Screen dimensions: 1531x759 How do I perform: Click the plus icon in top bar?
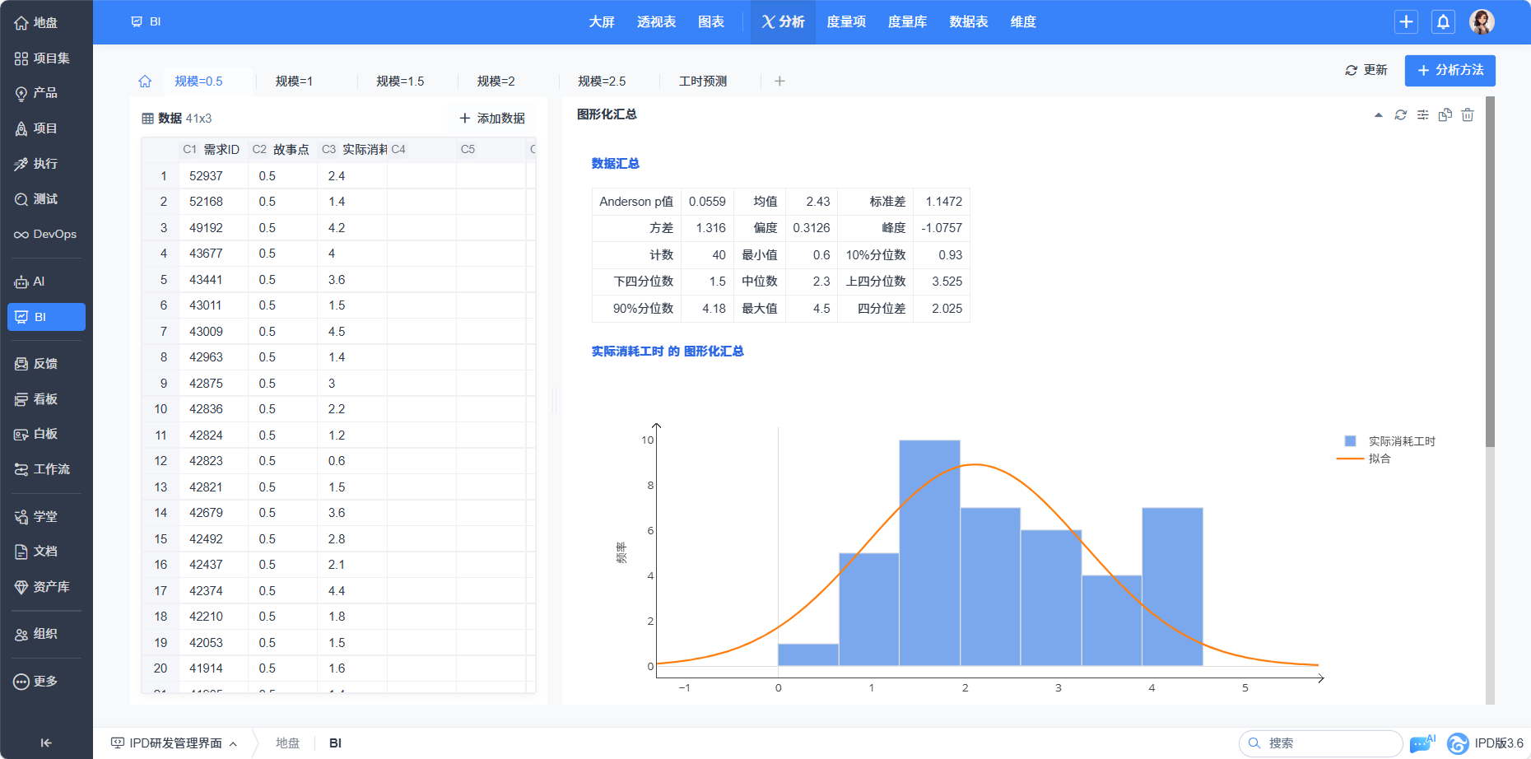pyautogui.click(x=1406, y=22)
